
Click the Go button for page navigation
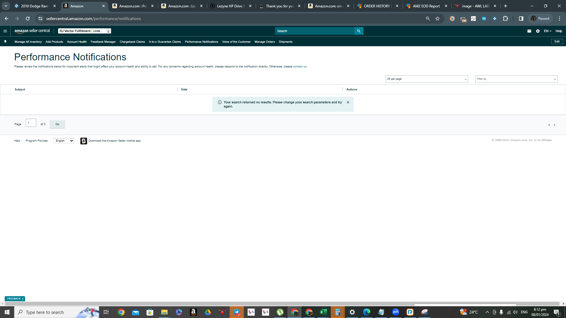click(x=57, y=124)
